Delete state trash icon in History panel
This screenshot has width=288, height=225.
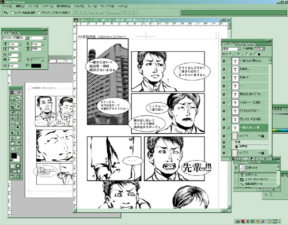pos(274,190)
